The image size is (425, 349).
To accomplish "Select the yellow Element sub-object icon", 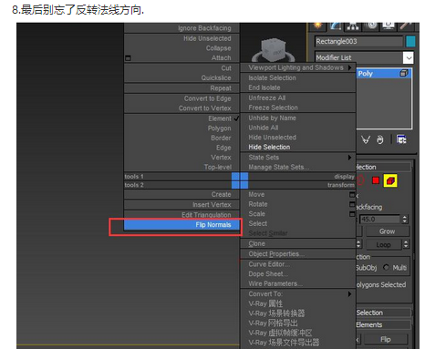I will click(x=390, y=180).
